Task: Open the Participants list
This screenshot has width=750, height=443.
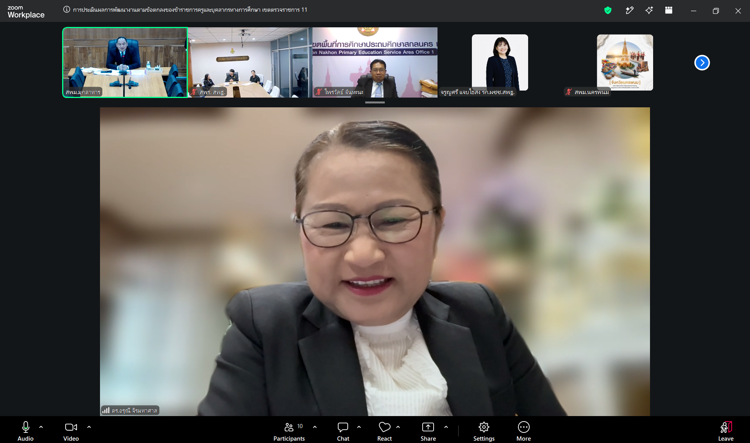Action: (x=289, y=431)
